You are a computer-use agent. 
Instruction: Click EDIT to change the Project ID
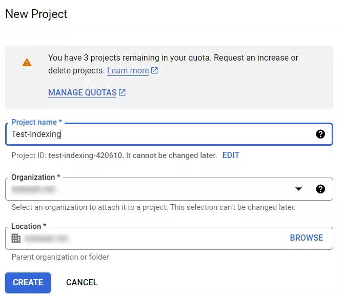click(231, 155)
